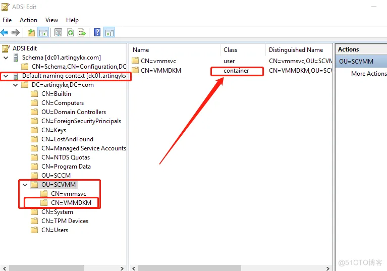Toggle Show/Hide Console Tree toolbar icon

[43, 32]
